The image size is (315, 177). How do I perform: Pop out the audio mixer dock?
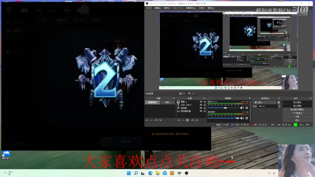250,98
